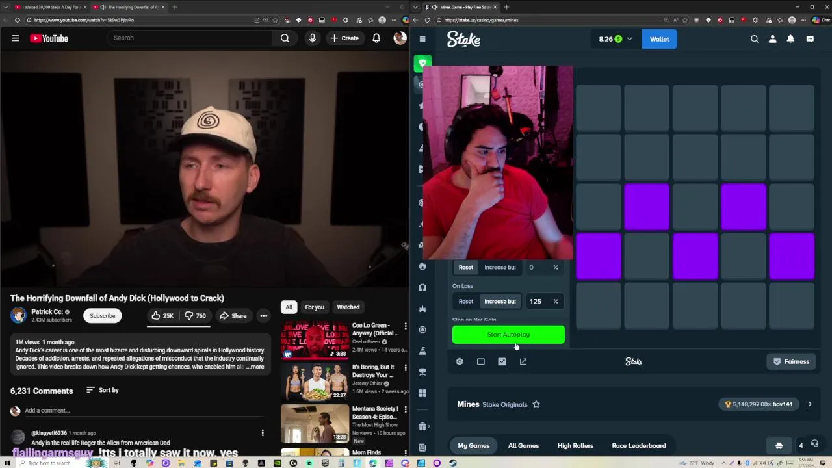Open options for kingyeti6336 comment

point(263,433)
